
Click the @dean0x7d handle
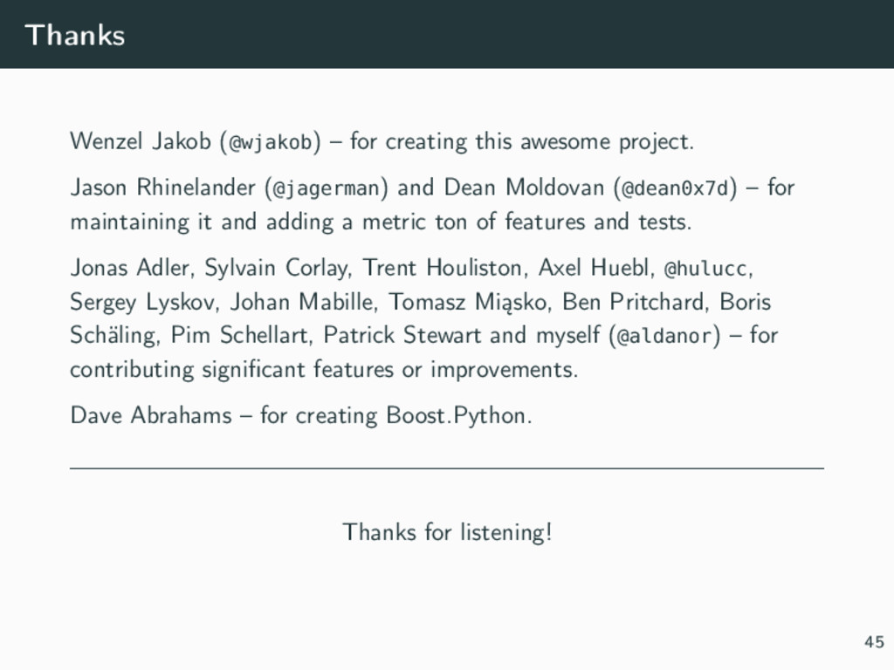coord(675,188)
